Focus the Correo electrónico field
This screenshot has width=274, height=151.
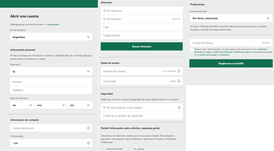51,128
